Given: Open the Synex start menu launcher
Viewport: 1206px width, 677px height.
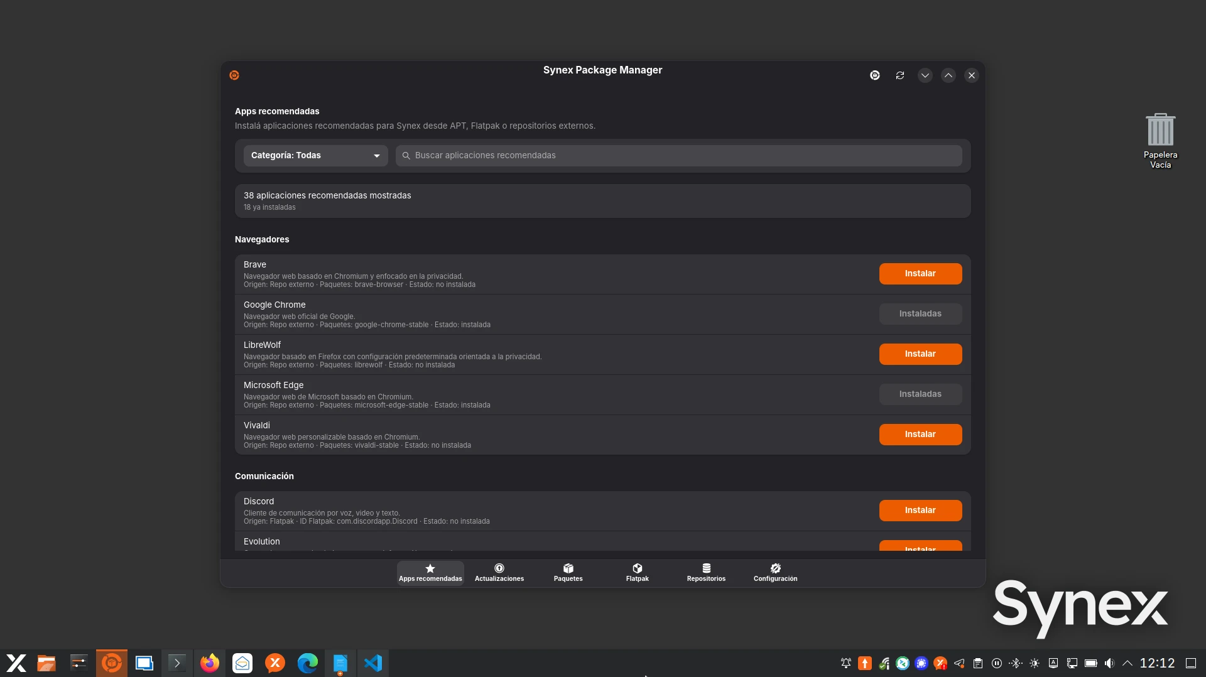Looking at the screenshot, I should [x=16, y=663].
